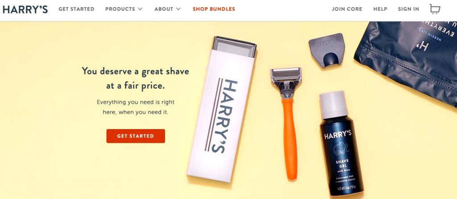The height and width of the screenshot is (199, 457).
Task: Open the Help page link
Action: pyautogui.click(x=380, y=9)
